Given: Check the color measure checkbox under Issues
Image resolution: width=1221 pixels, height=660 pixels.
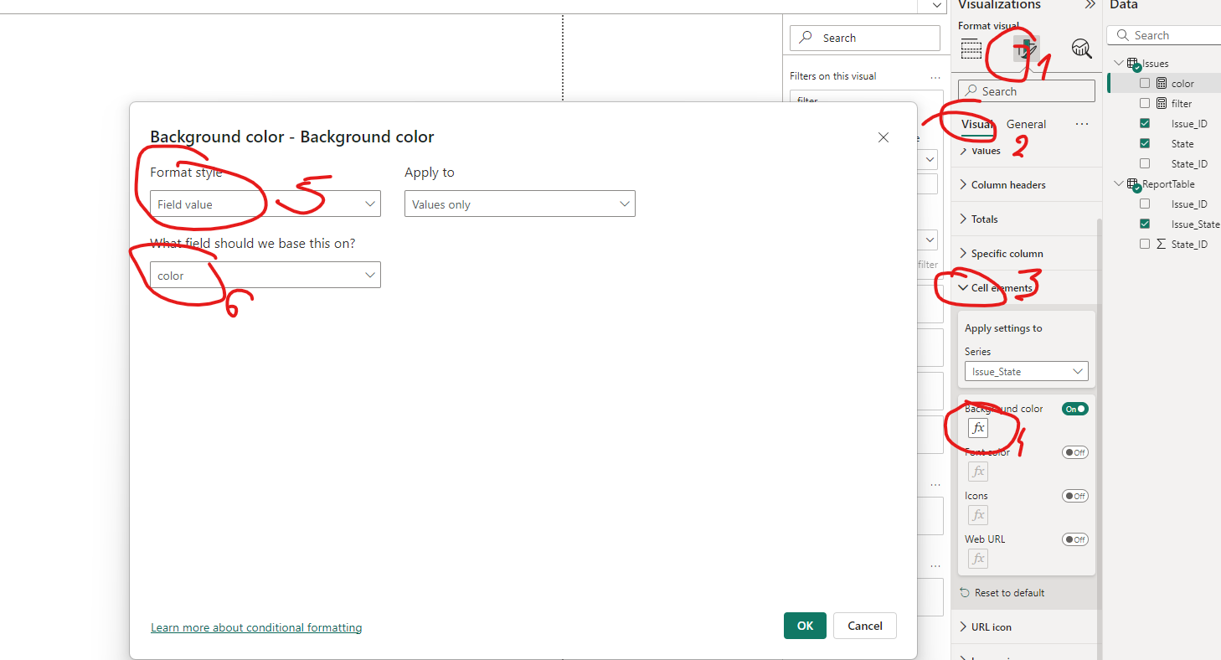Looking at the screenshot, I should (x=1145, y=84).
